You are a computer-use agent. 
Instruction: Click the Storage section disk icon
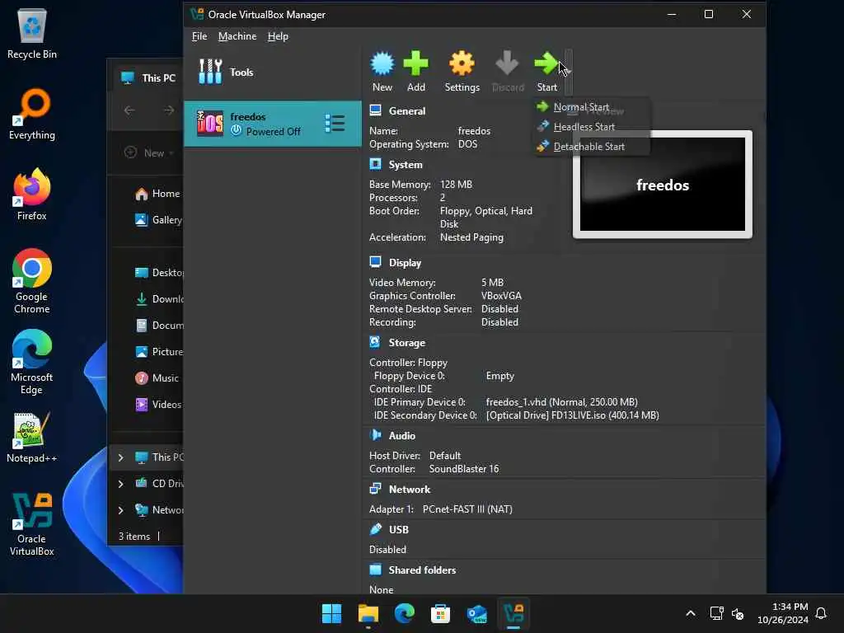[376, 342]
